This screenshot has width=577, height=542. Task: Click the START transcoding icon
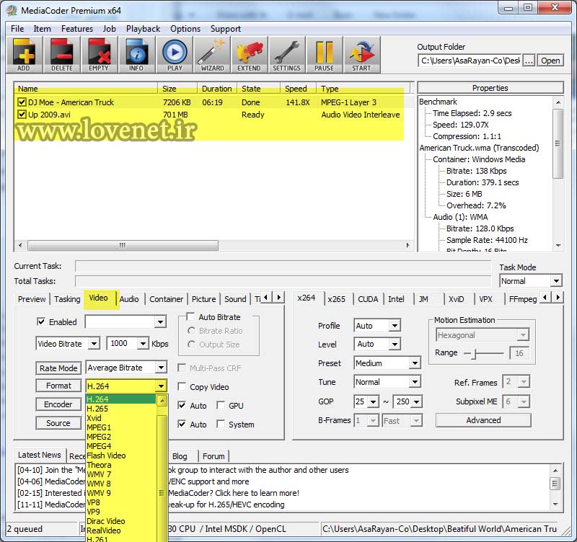362,55
